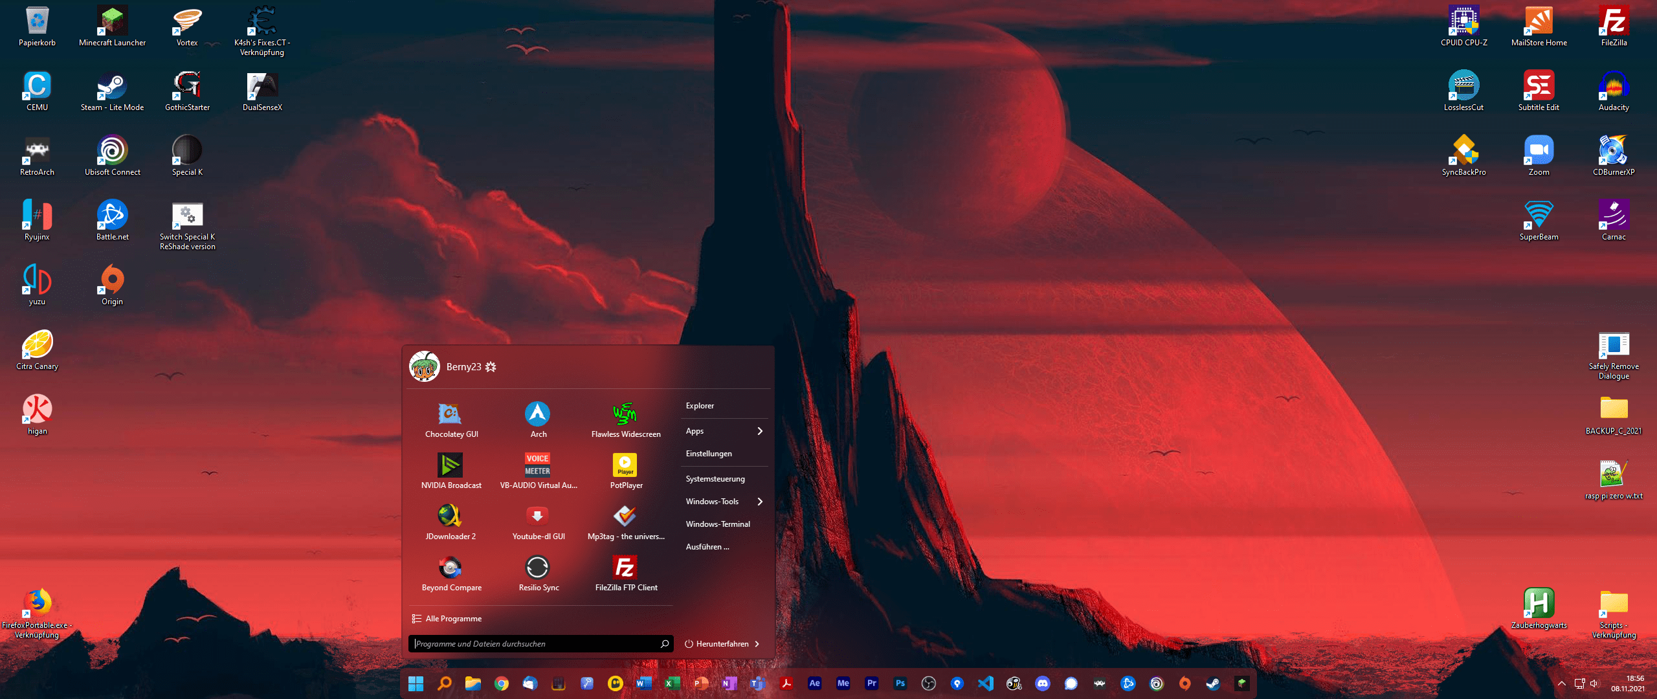Image resolution: width=1657 pixels, height=699 pixels.
Task: Launch Beyond Compare from start menu
Action: coord(451,573)
